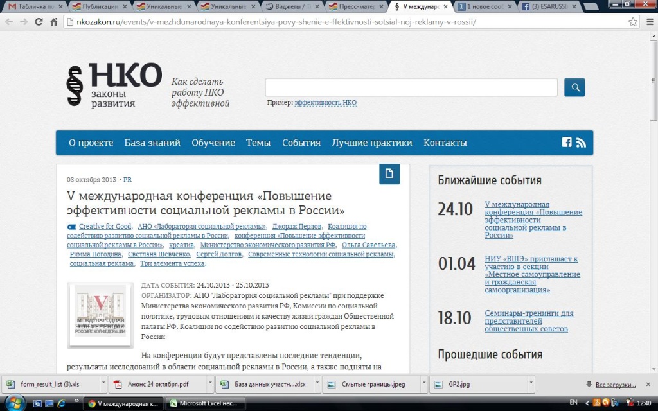The image size is (658, 411).
Task: Open the О проекте menu item
Action: point(91,143)
